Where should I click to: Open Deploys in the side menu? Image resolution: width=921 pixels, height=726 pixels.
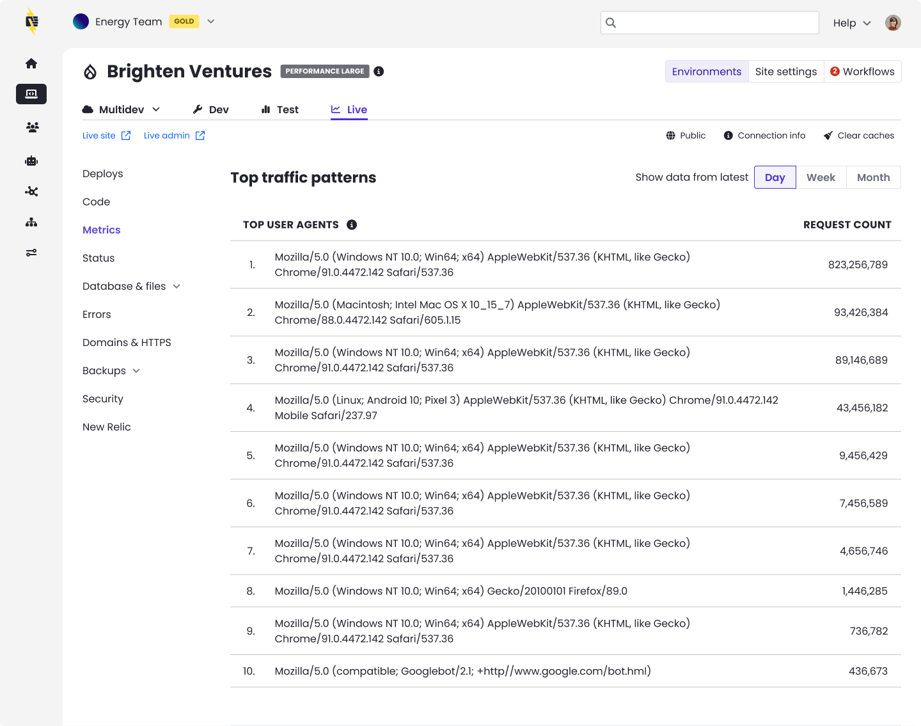click(103, 174)
